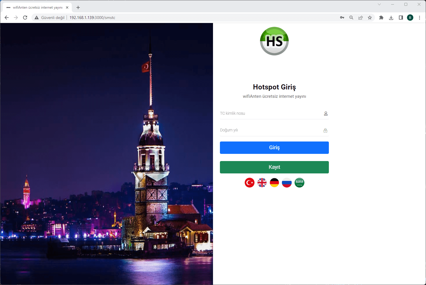The height and width of the screenshot is (285, 426).
Task: Open Chrome three-dot menu
Action: [420, 18]
